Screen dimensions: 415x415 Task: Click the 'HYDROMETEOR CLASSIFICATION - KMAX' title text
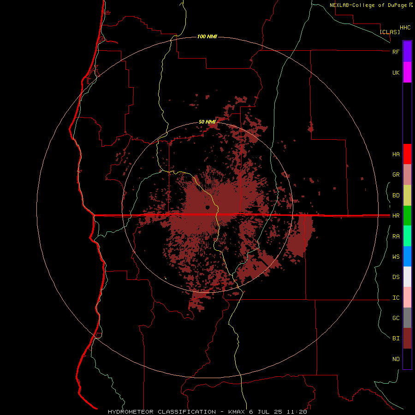click(x=176, y=412)
